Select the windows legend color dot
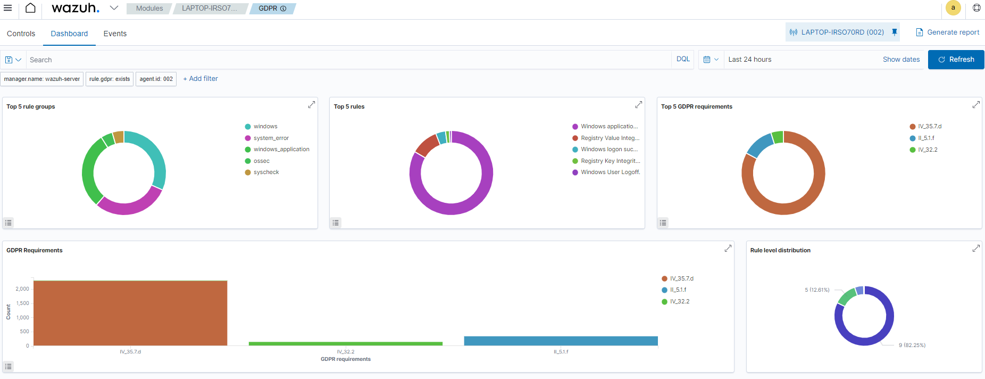The image size is (985, 379). (x=248, y=127)
